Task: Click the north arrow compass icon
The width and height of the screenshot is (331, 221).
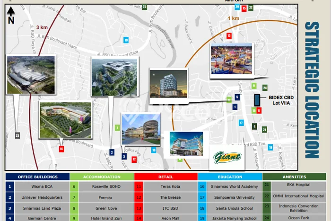Action: pyautogui.click(x=11, y=15)
